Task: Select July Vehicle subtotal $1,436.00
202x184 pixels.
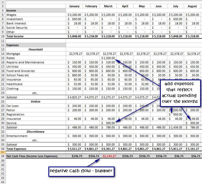Action: click(176, 127)
